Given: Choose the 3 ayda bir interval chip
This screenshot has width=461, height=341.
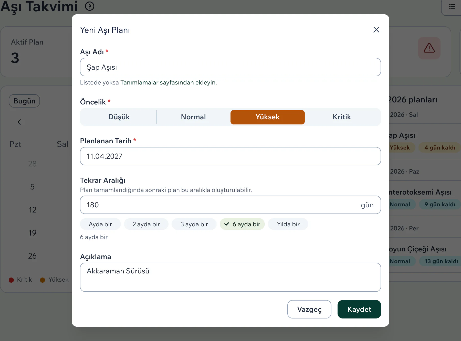Looking at the screenshot, I should pyautogui.click(x=194, y=224).
